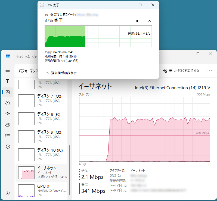Open Task Manager settings gear icon
This screenshot has width=217, height=201.
coord(8,193)
